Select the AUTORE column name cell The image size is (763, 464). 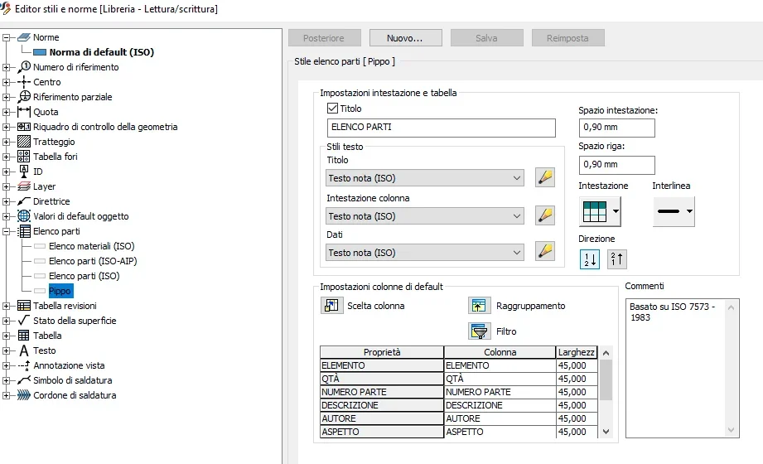[500, 418]
